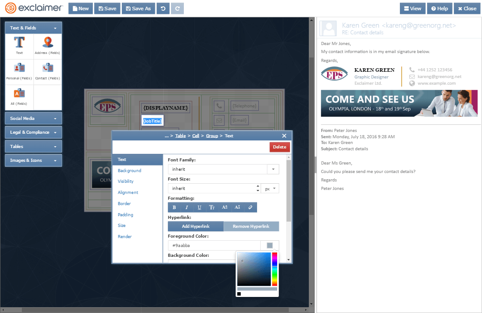Navigate to Table in breadcrumb
The width and height of the screenshot is (482, 313).
point(180,136)
